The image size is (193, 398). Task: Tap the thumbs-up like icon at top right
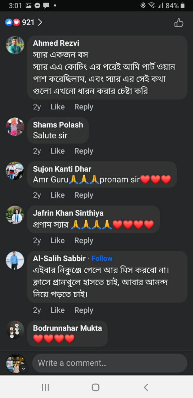pyautogui.click(x=179, y=23)
